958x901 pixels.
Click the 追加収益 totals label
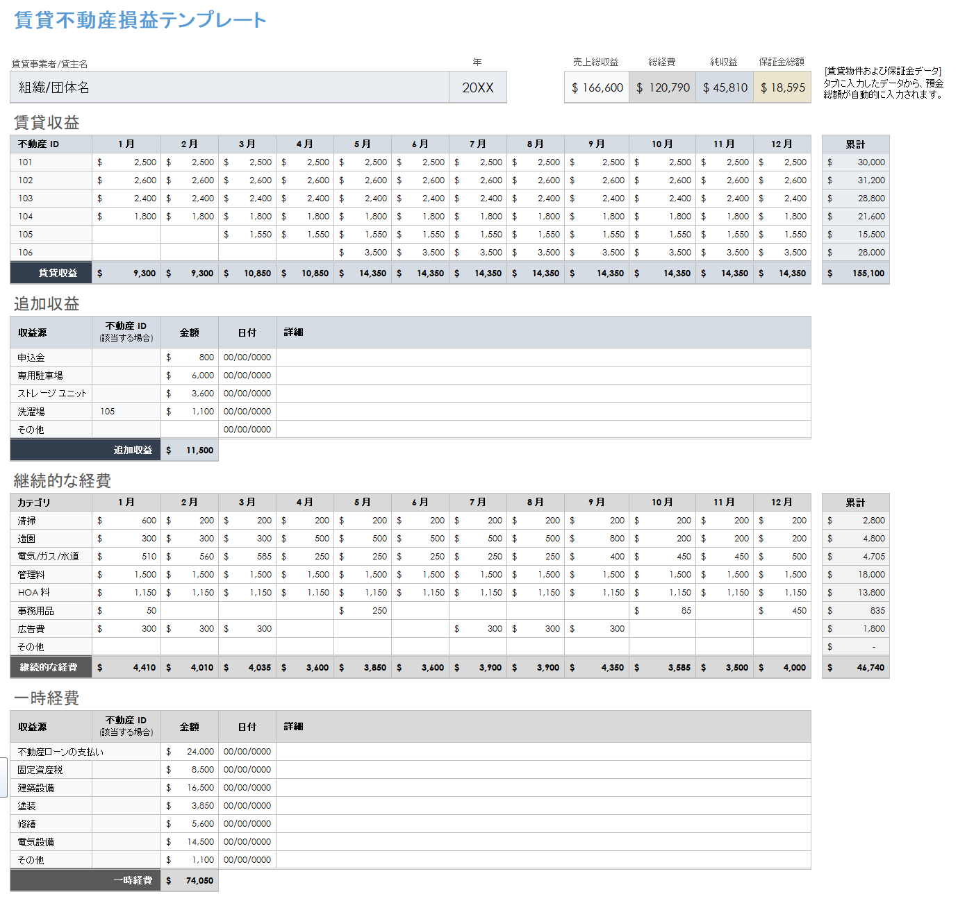point(85,450)
